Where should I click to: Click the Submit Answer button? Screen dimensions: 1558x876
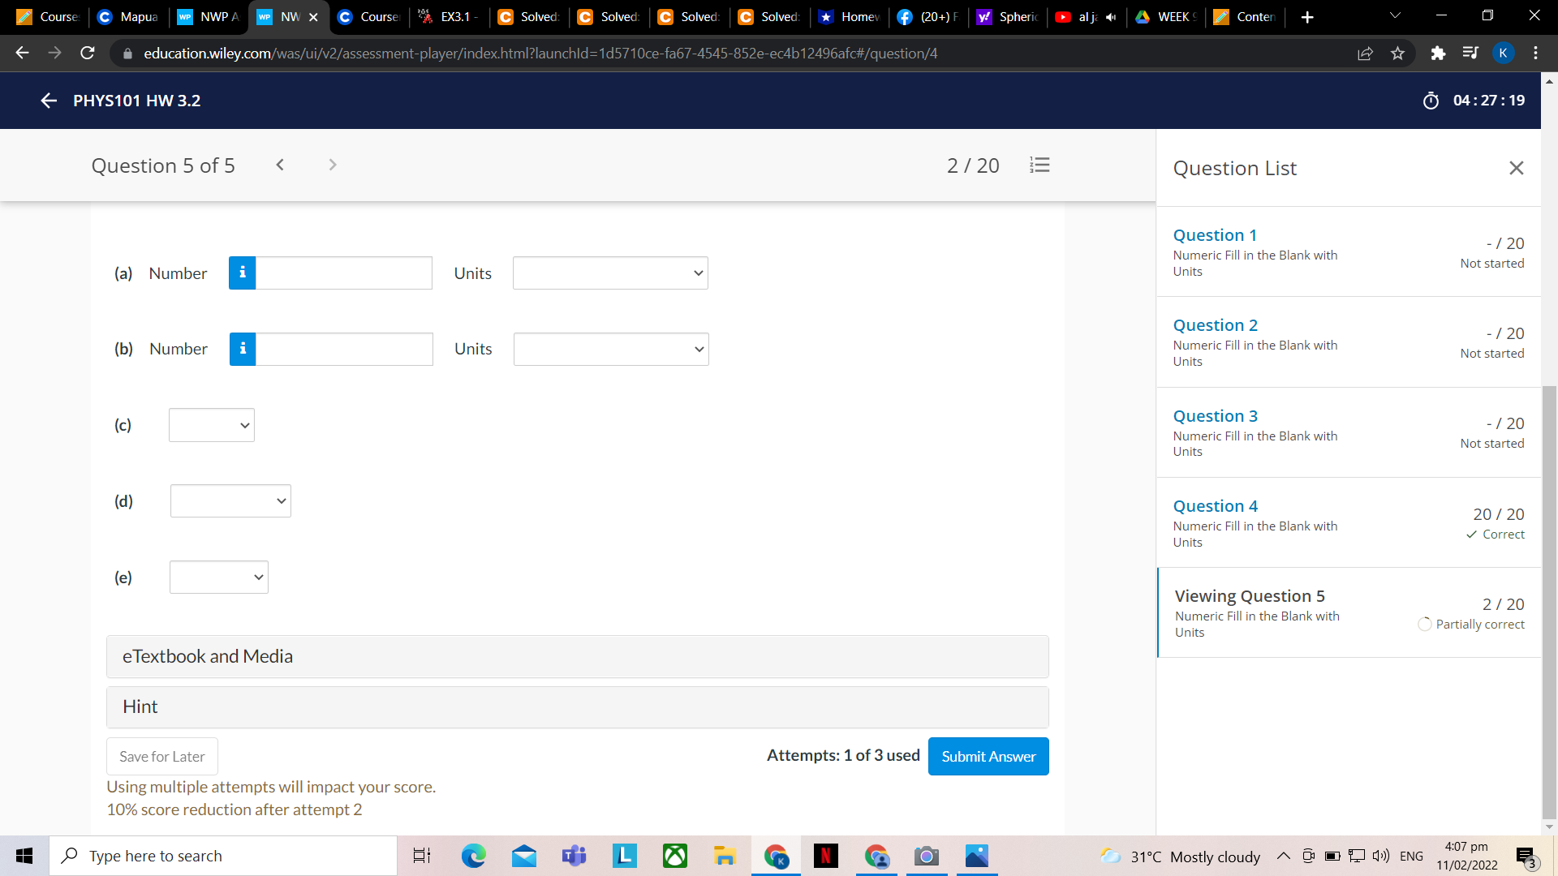click(988, 756)
